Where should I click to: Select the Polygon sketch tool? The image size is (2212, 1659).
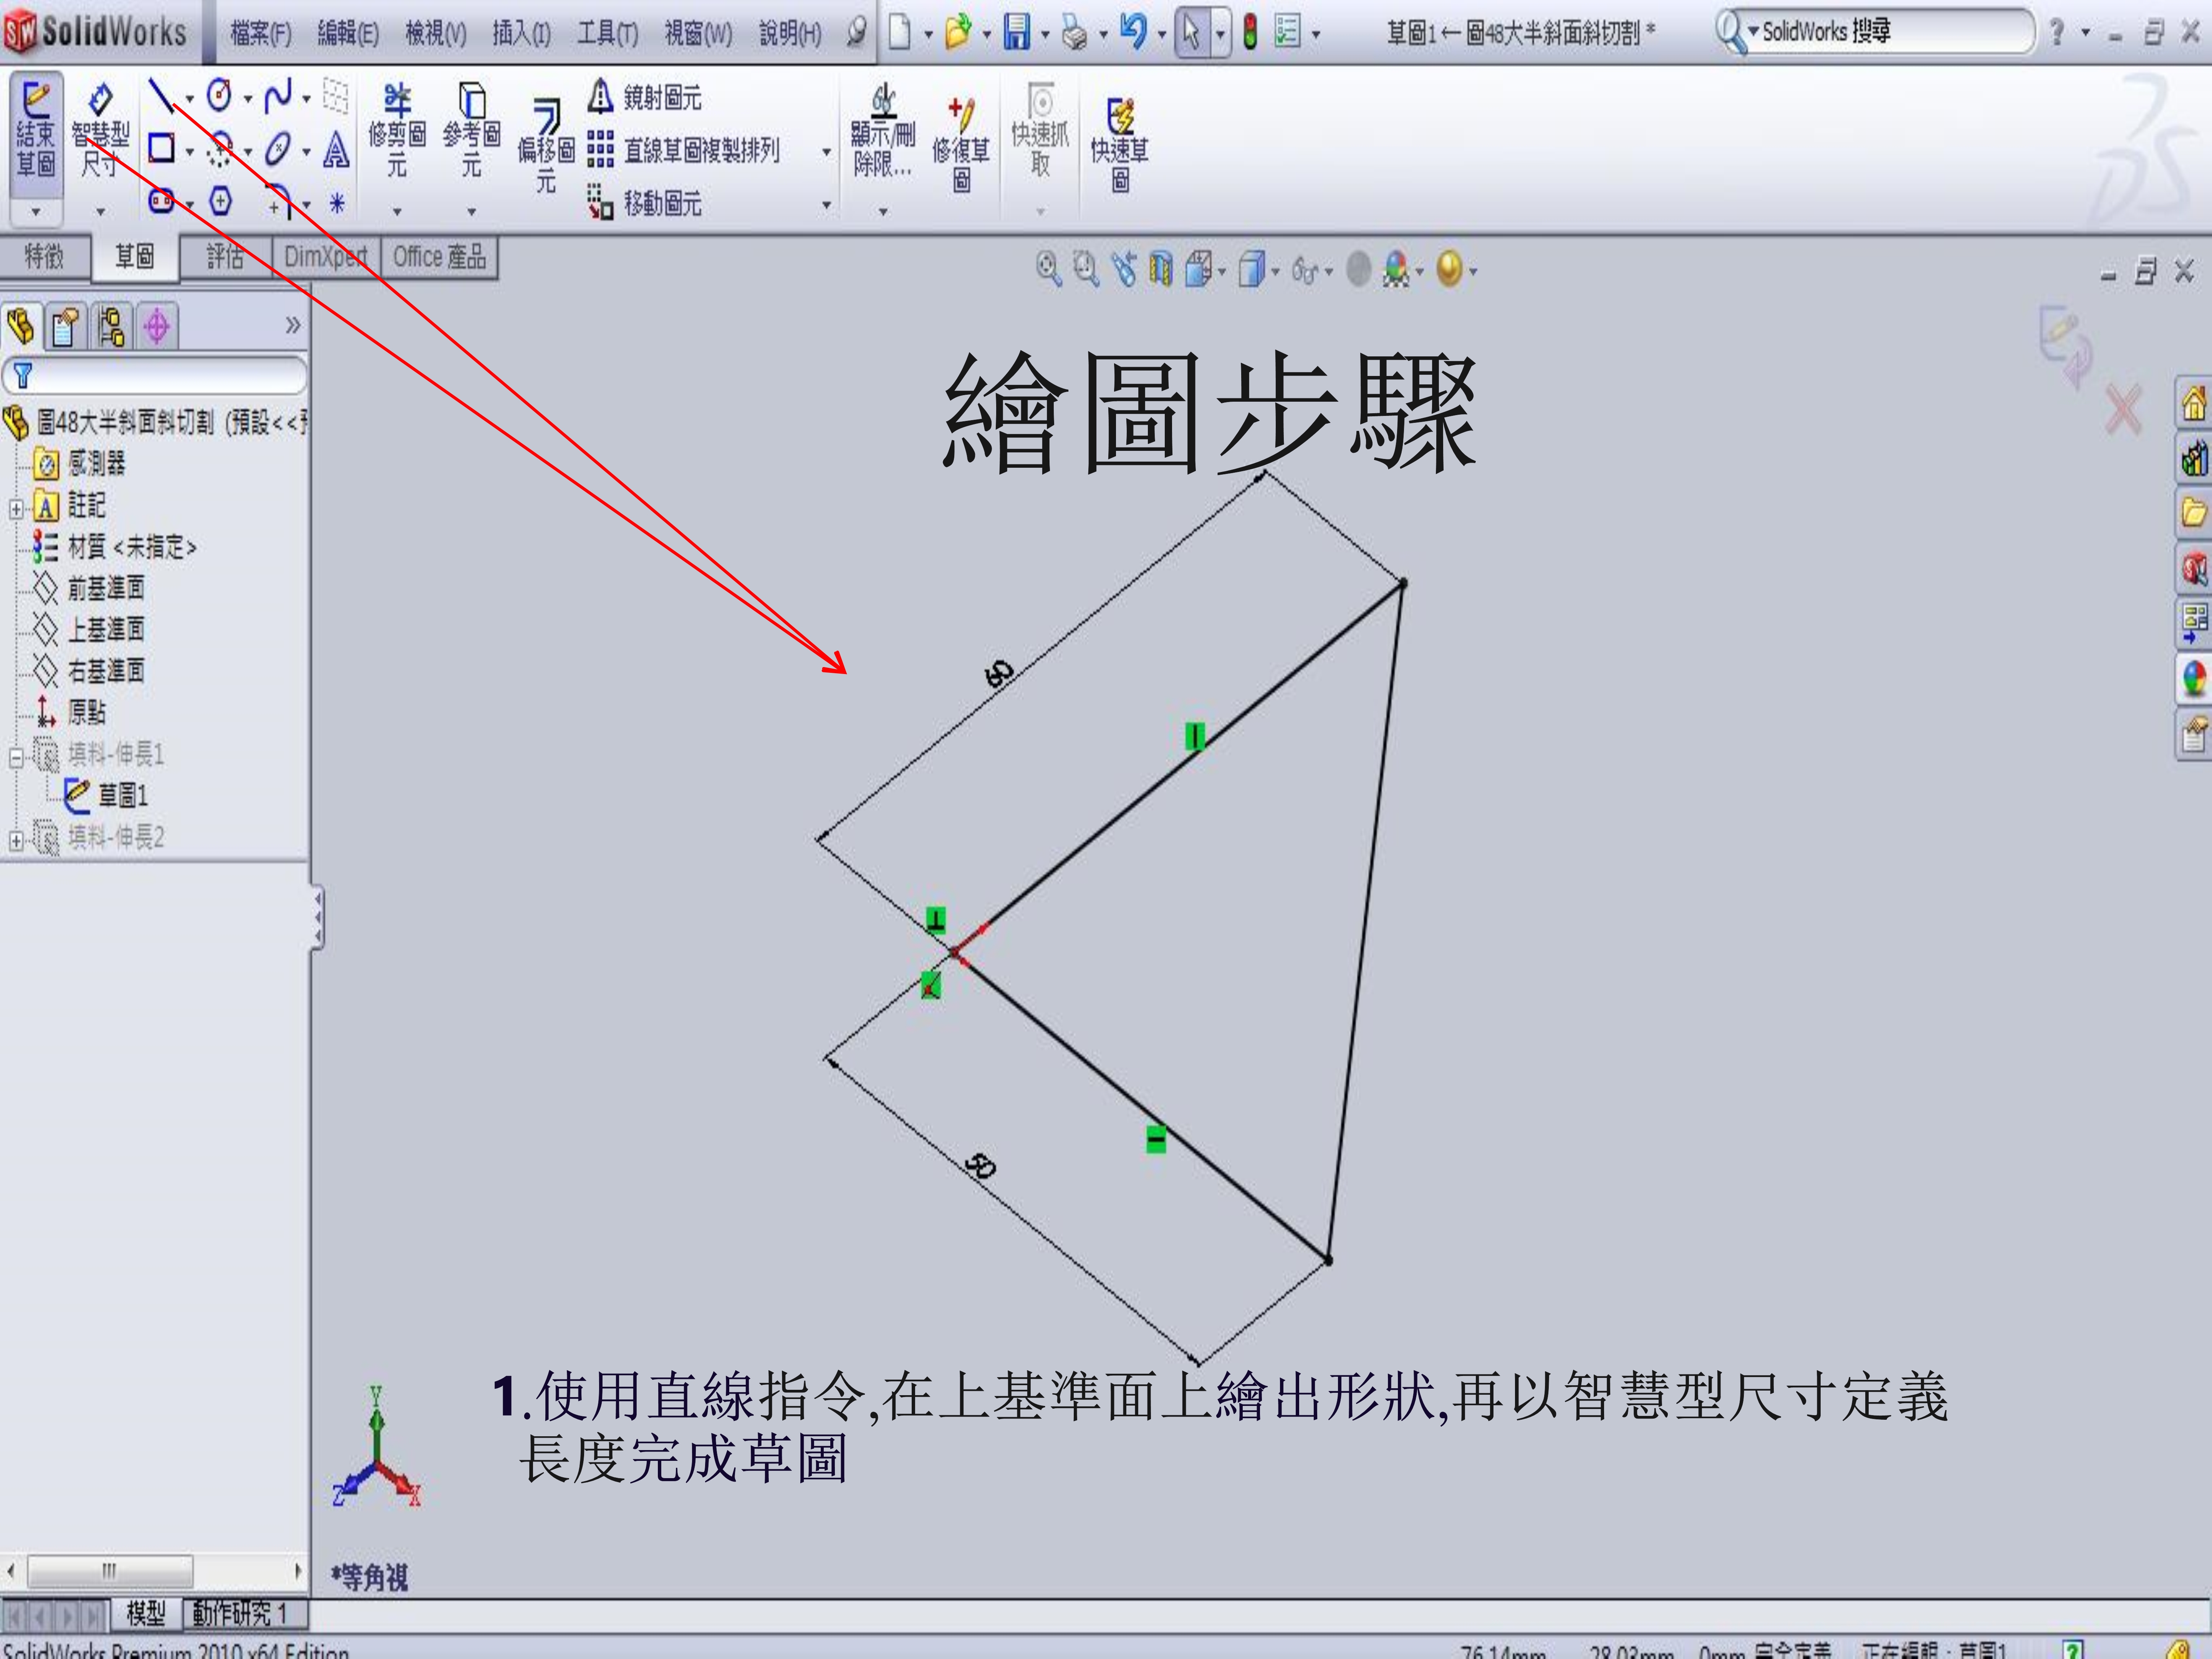220,201
